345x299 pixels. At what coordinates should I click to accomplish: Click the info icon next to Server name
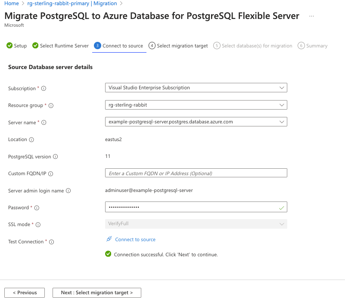coord(44,123)
